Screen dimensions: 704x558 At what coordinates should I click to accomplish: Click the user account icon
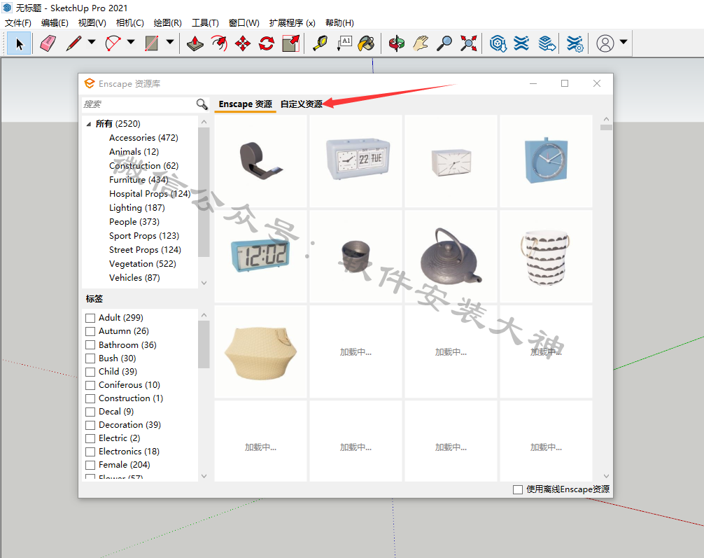point(605,43)
